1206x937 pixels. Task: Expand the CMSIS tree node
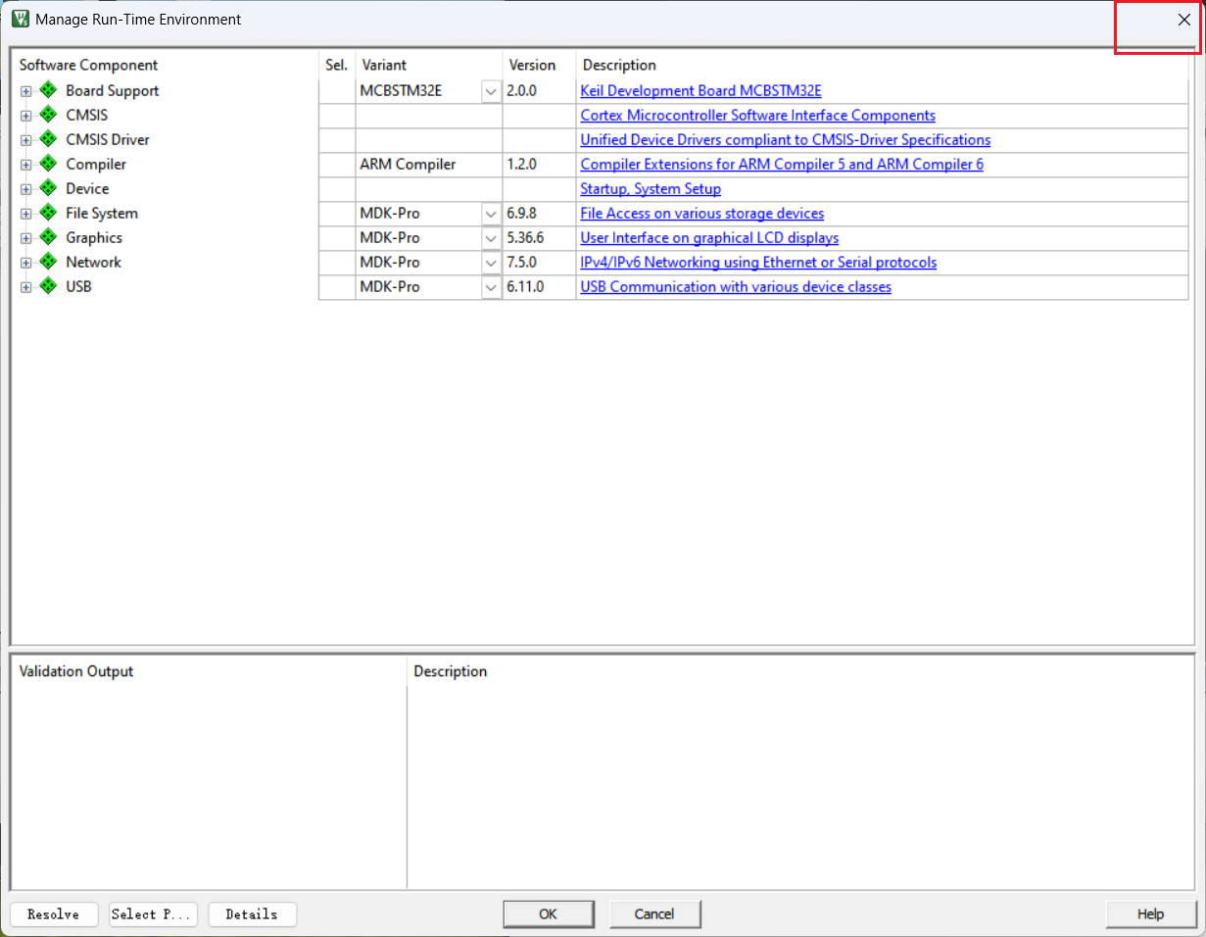point(26,116)
